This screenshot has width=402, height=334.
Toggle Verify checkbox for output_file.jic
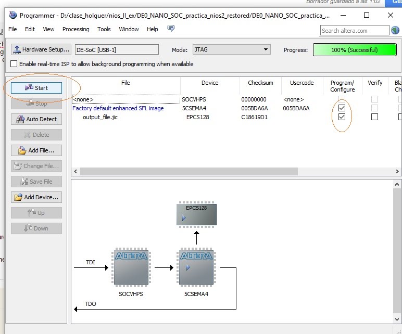[x=374, y=117]
